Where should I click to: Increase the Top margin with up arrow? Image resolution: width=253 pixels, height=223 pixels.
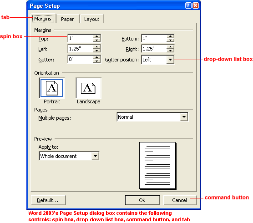pyautogui.click(x=96, y=36)
